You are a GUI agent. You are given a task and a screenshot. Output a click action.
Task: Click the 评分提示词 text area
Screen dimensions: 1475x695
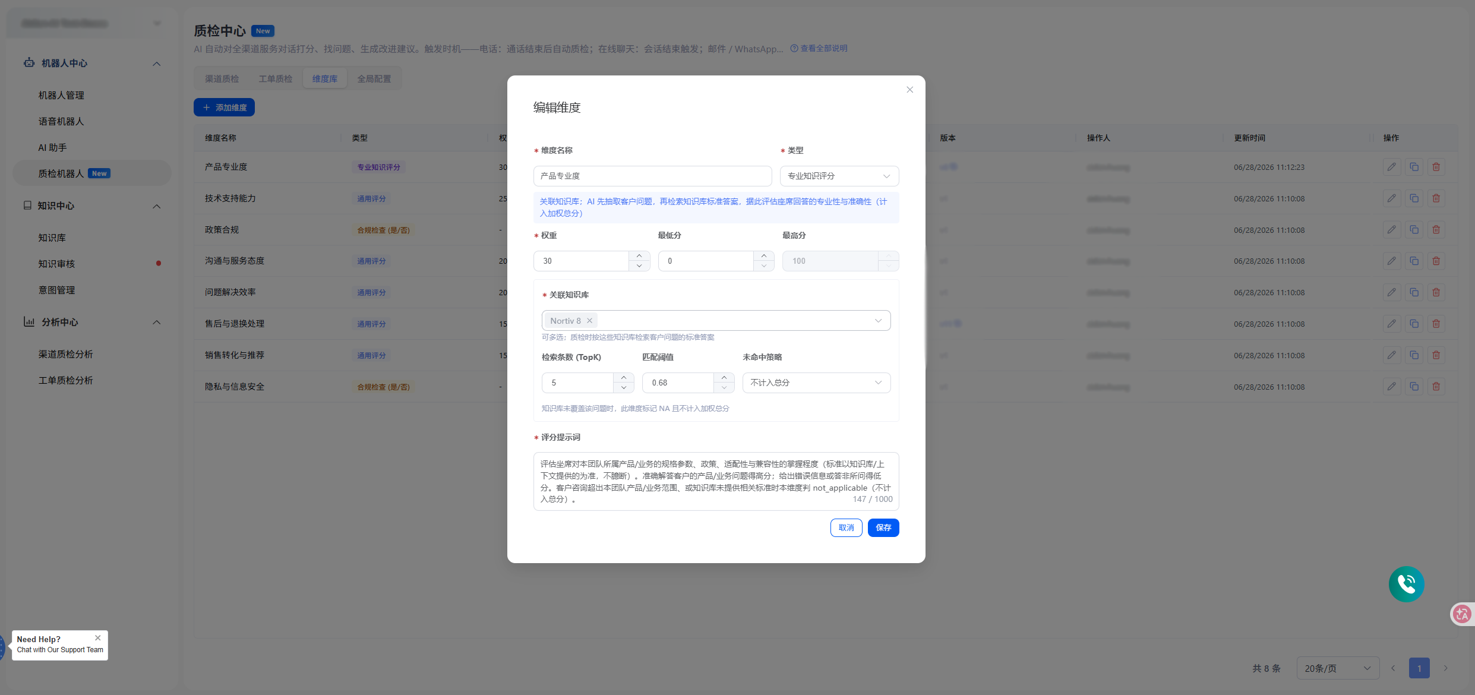click(716, 481)
